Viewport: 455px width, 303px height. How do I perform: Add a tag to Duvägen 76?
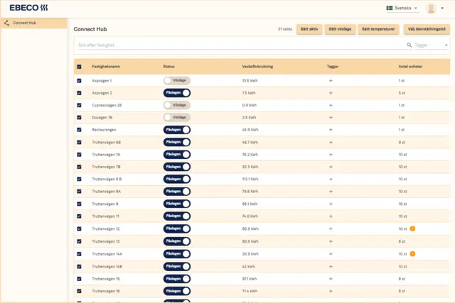[x=331, y=118]
